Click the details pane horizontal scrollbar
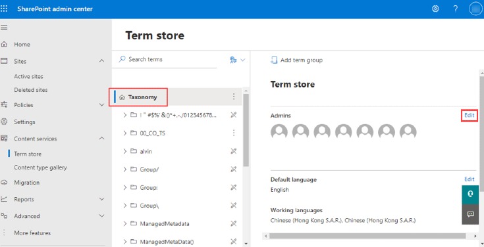The height and width of the screenshot is (247, 484). [367, 236]
